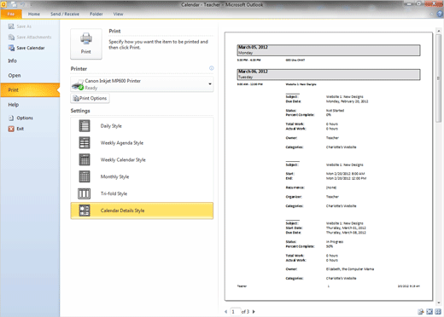Click the large Print button
The height and width of the screenshot is (317, 444).
86,43
